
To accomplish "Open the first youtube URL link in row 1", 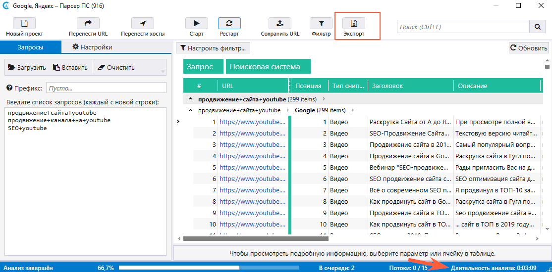I will 252,122.
